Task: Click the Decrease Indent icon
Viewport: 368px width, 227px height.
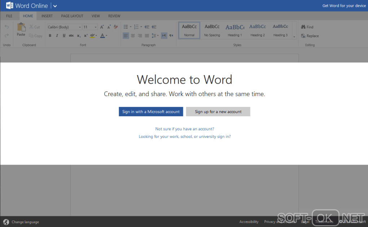Action: point(147,27)
